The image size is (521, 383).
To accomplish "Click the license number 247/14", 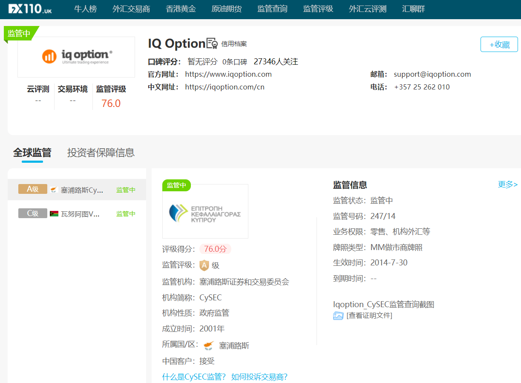I will pos(383,216).
